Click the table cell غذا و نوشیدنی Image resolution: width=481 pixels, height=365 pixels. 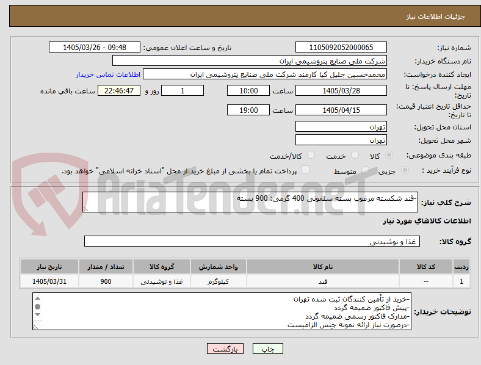click(162, 281)
